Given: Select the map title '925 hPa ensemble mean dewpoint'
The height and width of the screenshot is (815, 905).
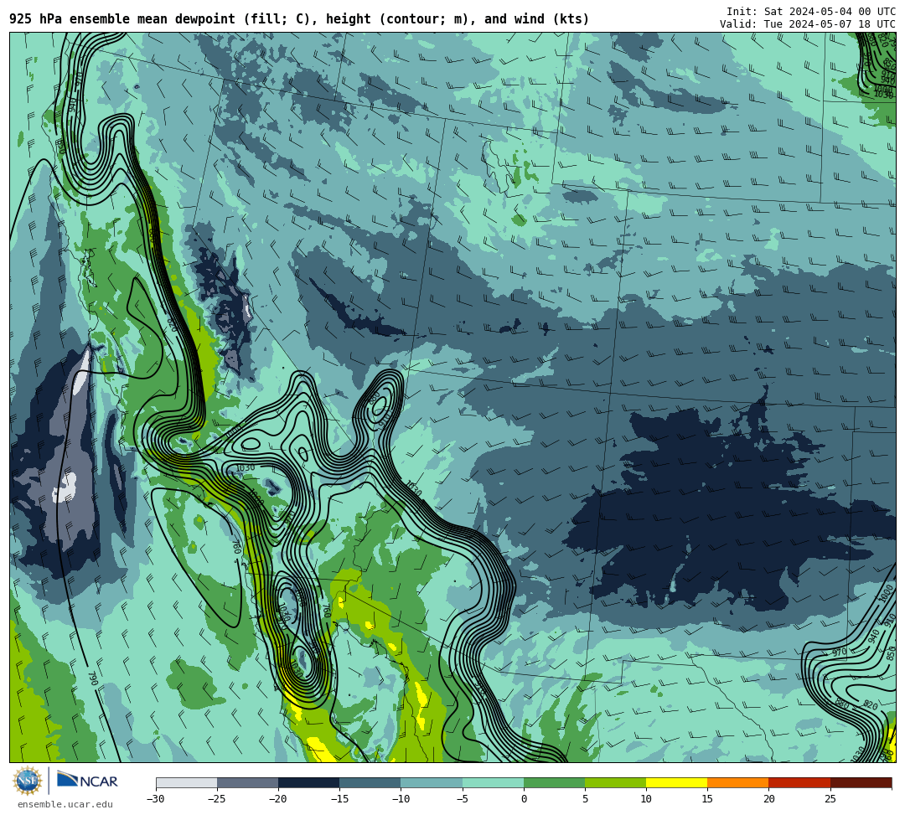Looking at the screenshot, I should click(122, 19).
